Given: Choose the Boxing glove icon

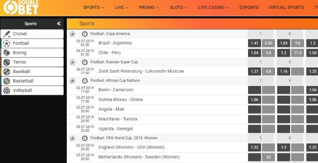Looking at the screenshot, I should 7,53.
